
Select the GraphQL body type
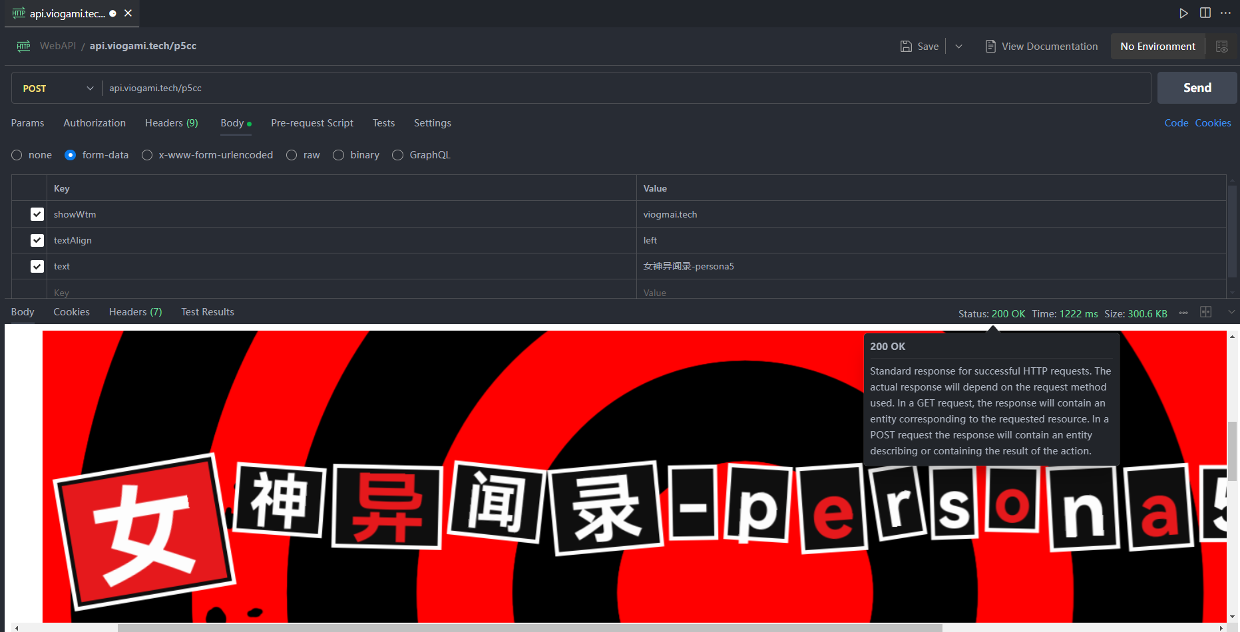click(x=397, y=155)
